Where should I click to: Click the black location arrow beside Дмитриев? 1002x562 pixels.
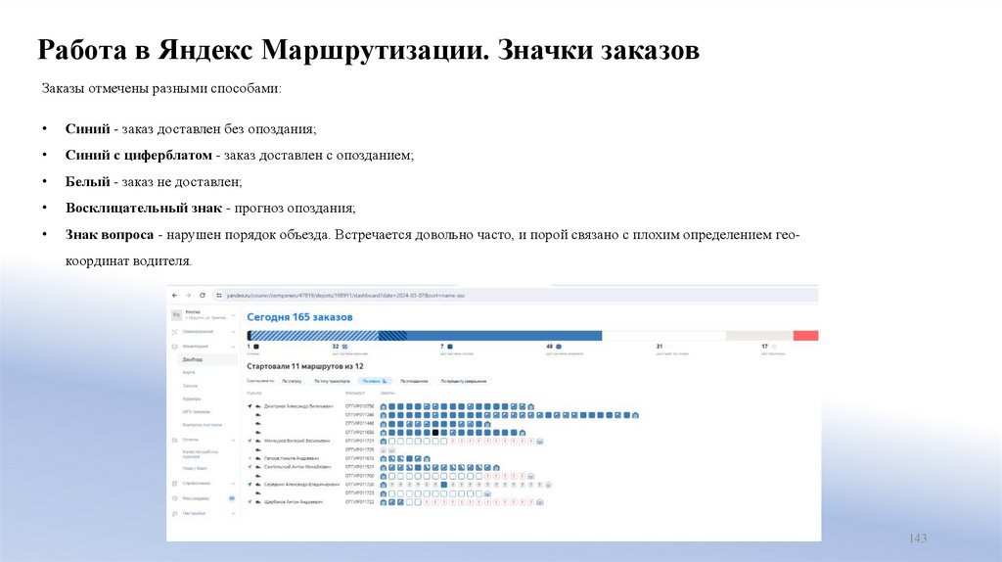[250, 406]
